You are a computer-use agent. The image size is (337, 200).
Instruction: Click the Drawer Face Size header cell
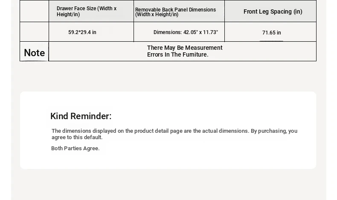(91, 11)
